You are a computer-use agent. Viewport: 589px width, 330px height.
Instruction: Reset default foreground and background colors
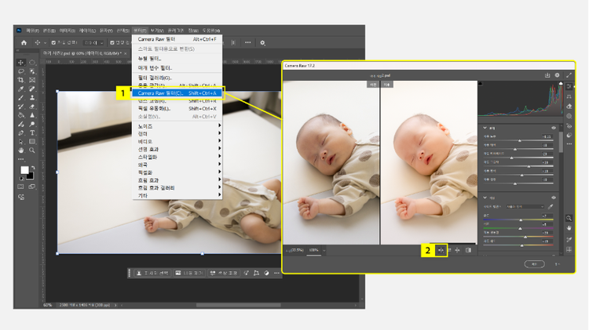[x=22, y=179]
